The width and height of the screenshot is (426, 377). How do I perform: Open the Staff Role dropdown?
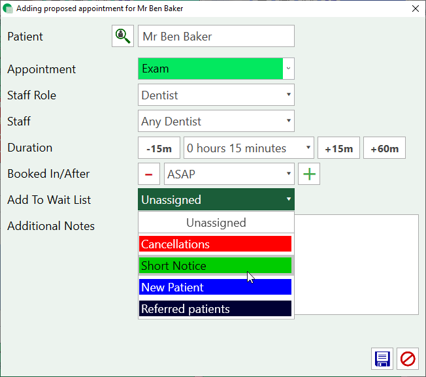[289, 95]
